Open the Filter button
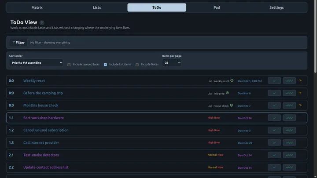317x178 pixels. (x=18, y=42)
